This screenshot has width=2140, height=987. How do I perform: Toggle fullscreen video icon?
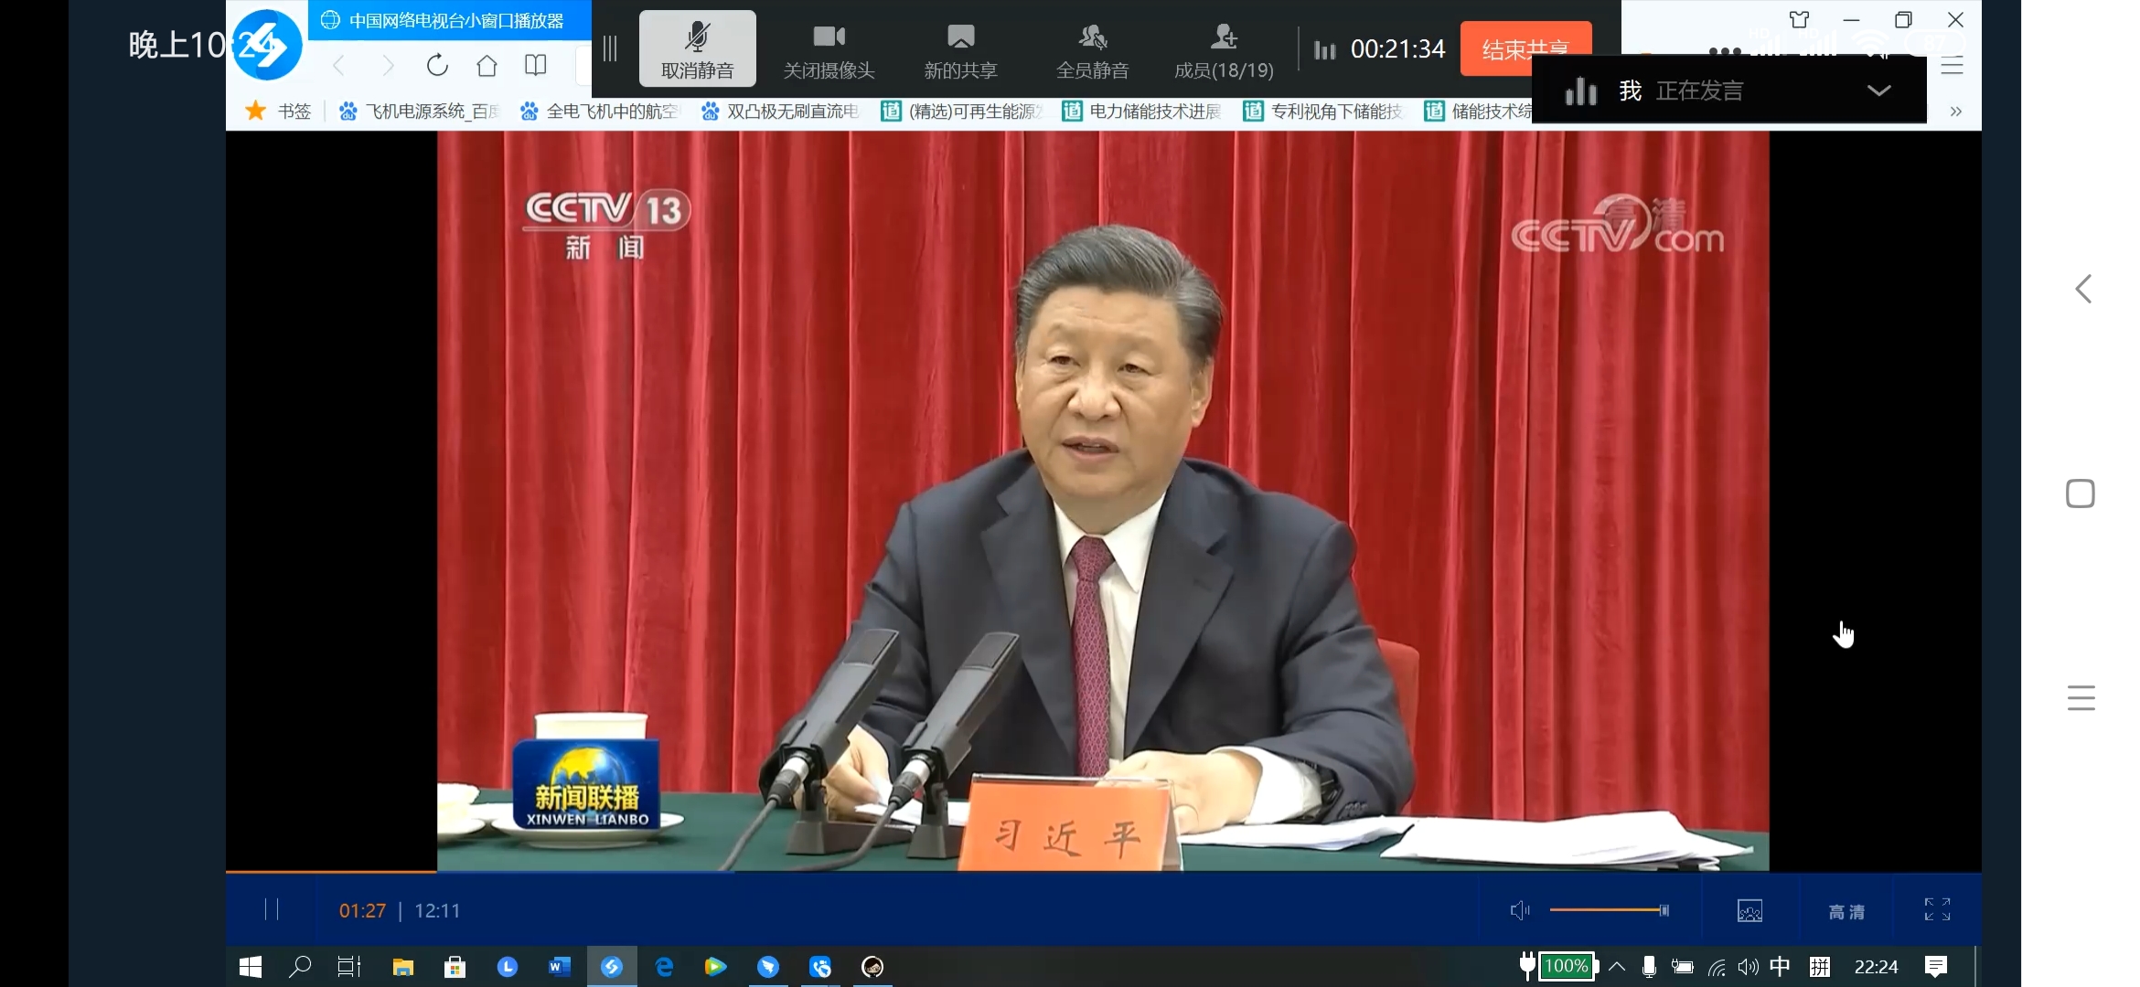point(1936,910)
